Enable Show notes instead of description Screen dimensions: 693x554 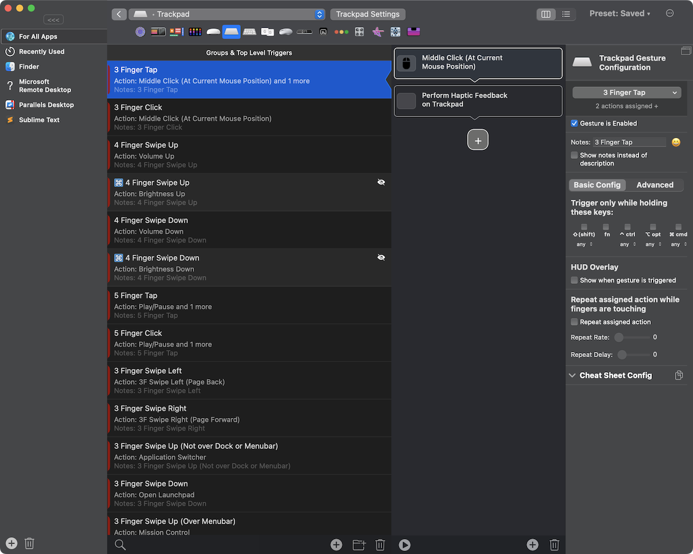tap(574, 155)
